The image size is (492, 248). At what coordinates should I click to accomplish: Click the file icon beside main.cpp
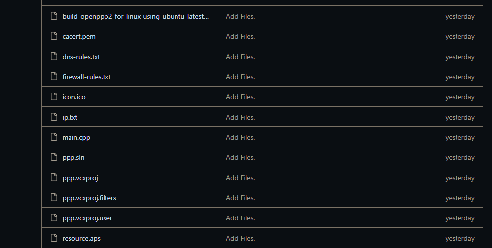(x=54, y=137)
